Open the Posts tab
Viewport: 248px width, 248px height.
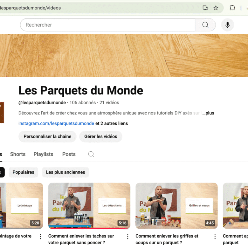point(69,154)
